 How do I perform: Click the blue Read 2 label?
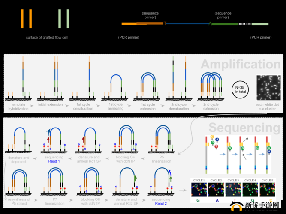pyautogui.click(x=161, y=203)
